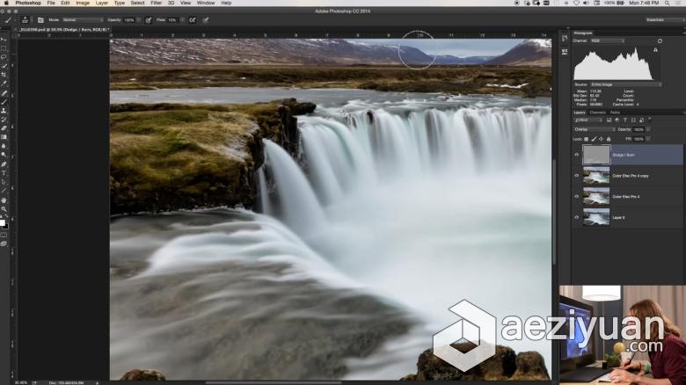686x385 pixels.
Task: Select the Pen tool
Action: click(4, 164)
